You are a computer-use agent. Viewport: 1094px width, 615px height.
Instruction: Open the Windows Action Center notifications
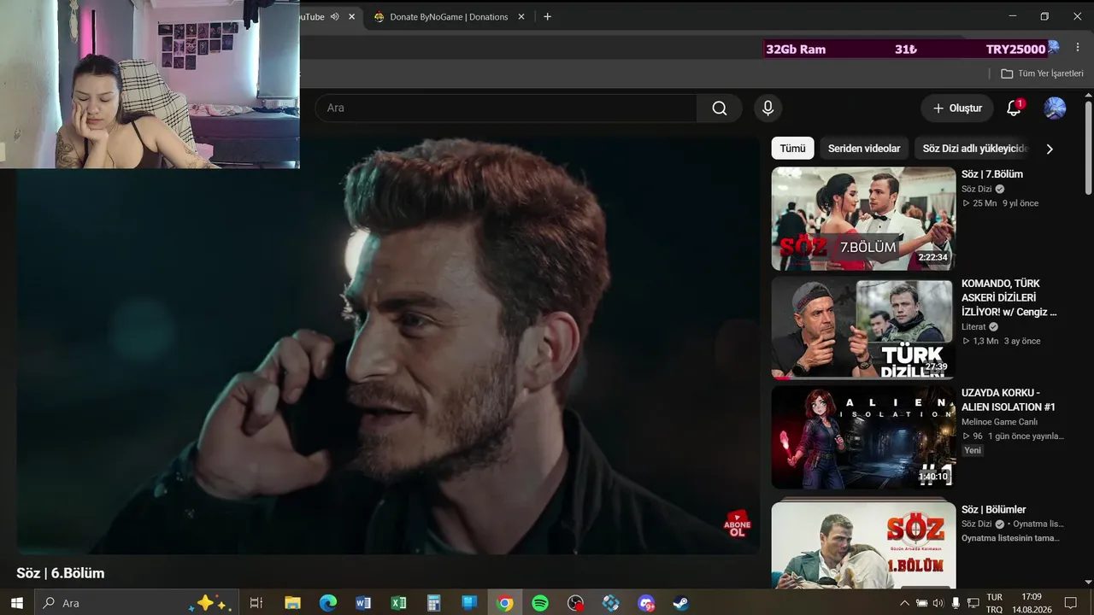click(1070, 603)
